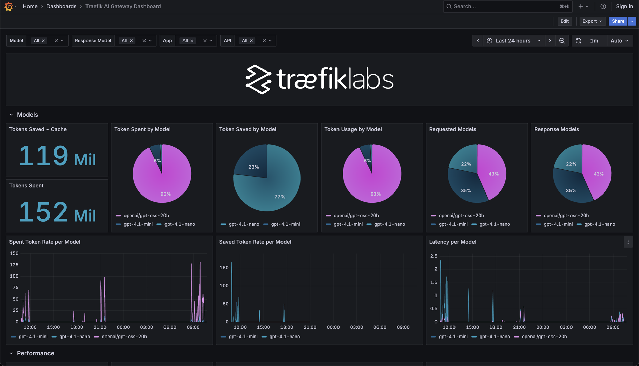This screenshot has height=366, width=639.
Task: Click openai/gpt-oss-20b color swatch in Requested Models legend
Action: [433, 216]
